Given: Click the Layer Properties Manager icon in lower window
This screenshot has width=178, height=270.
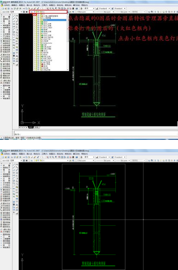Looking at the screenshot, I should tap(32, 161).
